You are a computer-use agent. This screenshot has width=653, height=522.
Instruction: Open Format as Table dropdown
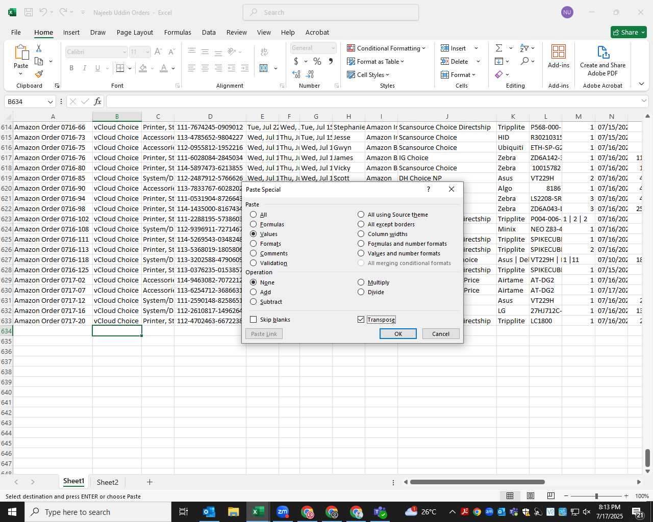coord(375,61)
